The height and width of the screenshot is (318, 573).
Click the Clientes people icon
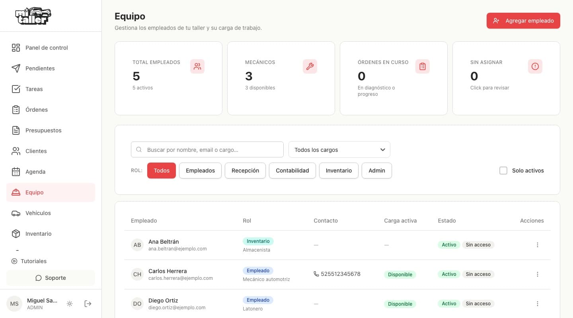coord(16,151)
